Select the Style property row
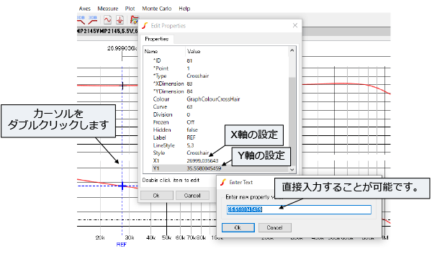The height and width of the screenshot is (259, 432). click(220, 153)
